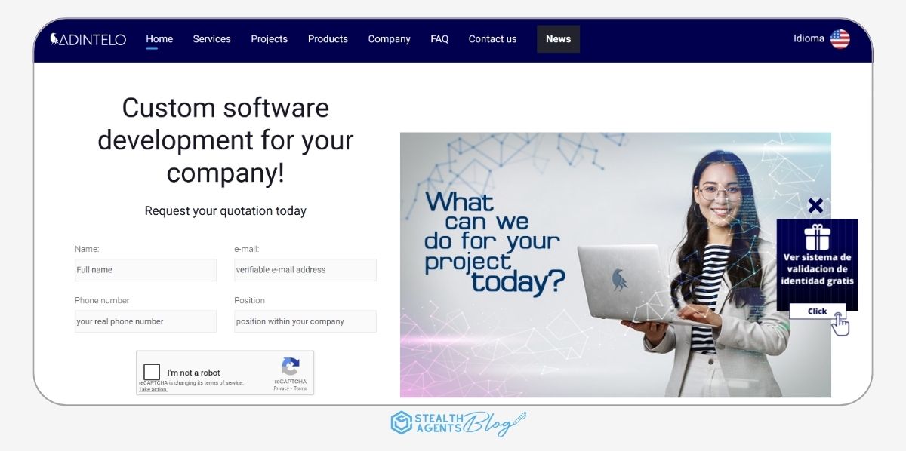The image size is (906, 451).
Task: Click the hand pointer cursor icon
Action: pyautogui.click(x=840, y=324)
